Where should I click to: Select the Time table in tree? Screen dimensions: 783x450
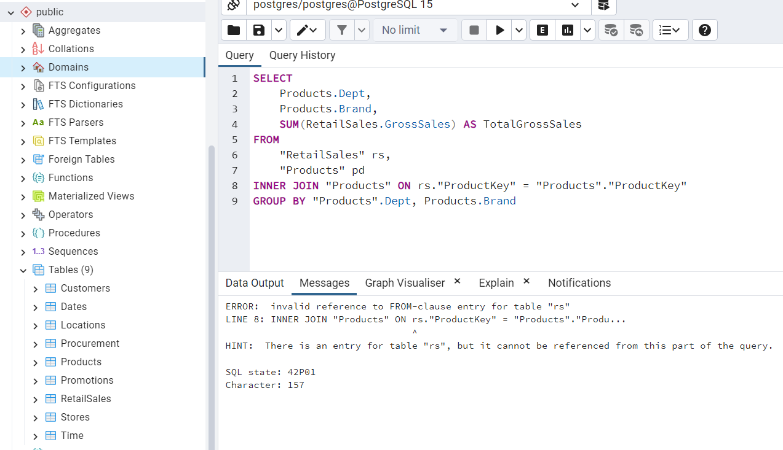pyautogui.click(x=72, y=435)
